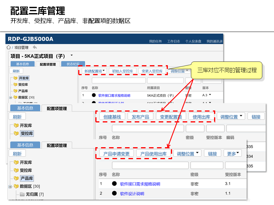The image size is (274, 205).
Task: Click the 项目管理 breadcrumb link
Action: [x=21, y=48]
